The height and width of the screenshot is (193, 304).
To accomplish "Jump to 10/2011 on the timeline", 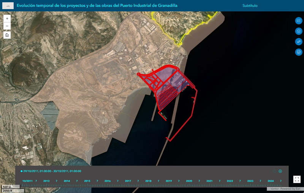I will click(x=27, y=181).
